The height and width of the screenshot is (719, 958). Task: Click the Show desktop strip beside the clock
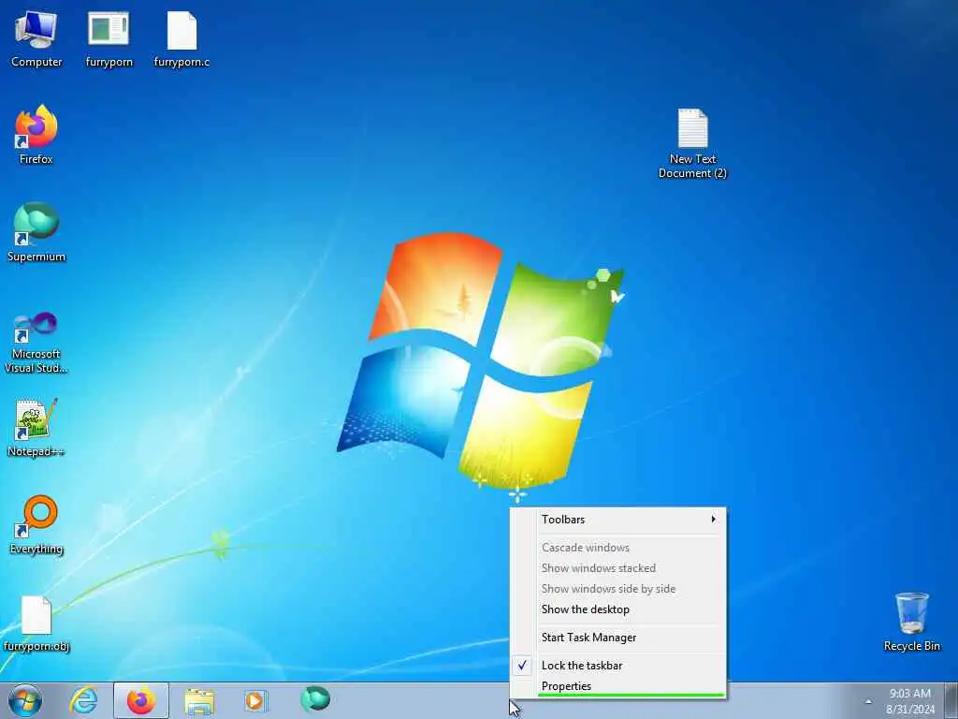click(x=951, y=701)
